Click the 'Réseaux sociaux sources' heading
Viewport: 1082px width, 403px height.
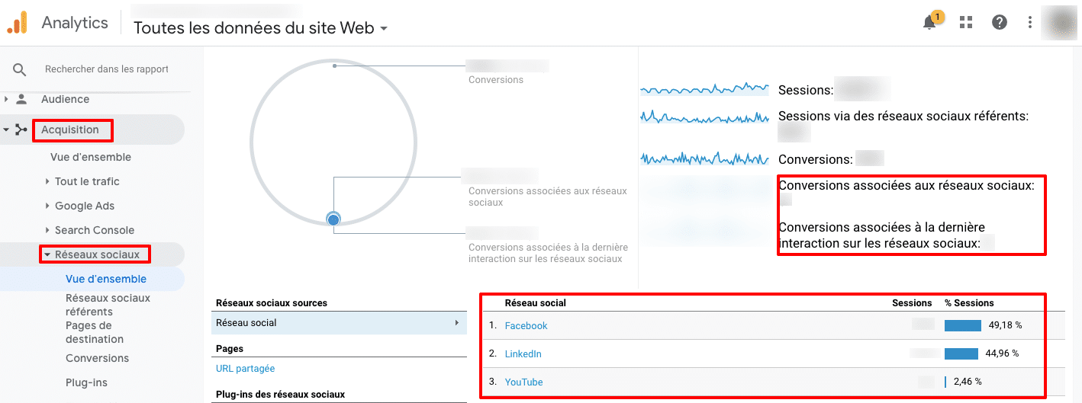click(271, 303)
